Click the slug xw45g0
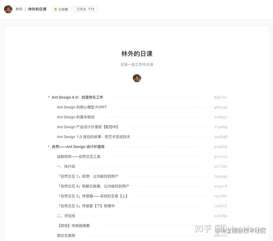 click(x=220, y=137)
